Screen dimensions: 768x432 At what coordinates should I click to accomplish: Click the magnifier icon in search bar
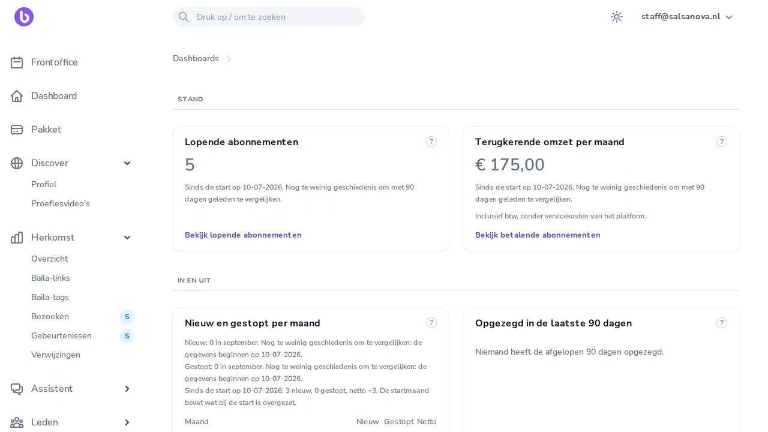[184, 17]
